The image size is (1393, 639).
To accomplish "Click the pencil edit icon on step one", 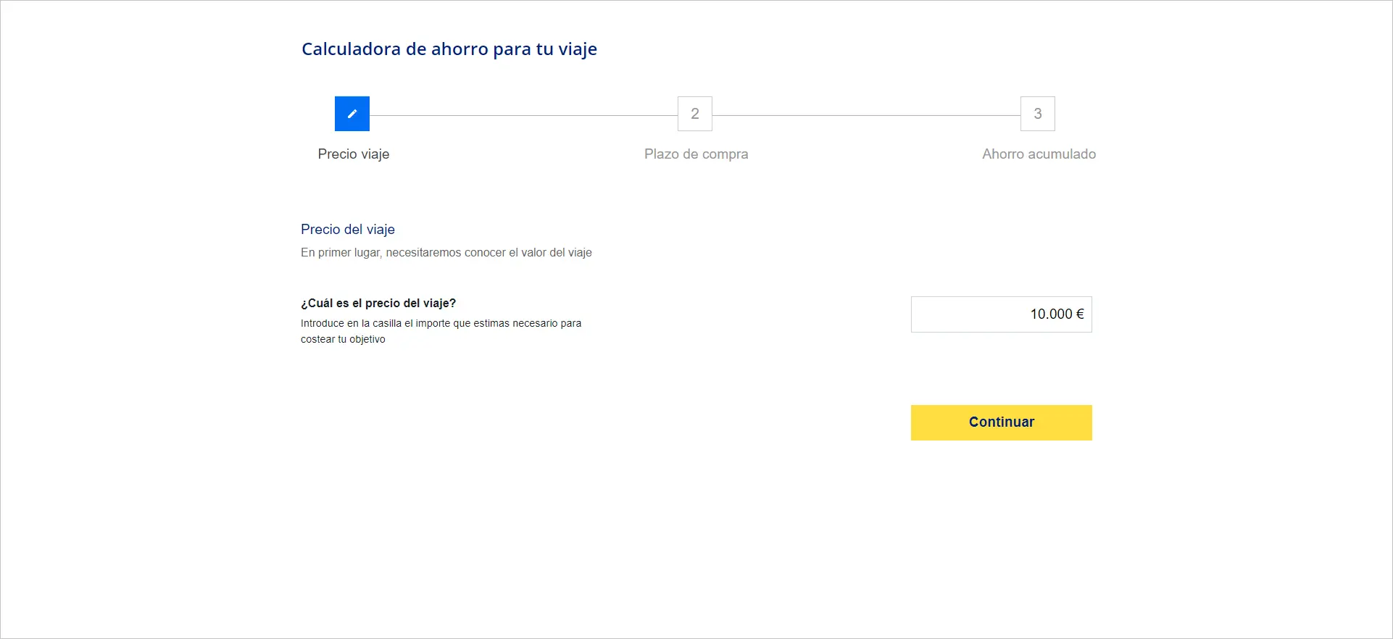I will 352,114.
